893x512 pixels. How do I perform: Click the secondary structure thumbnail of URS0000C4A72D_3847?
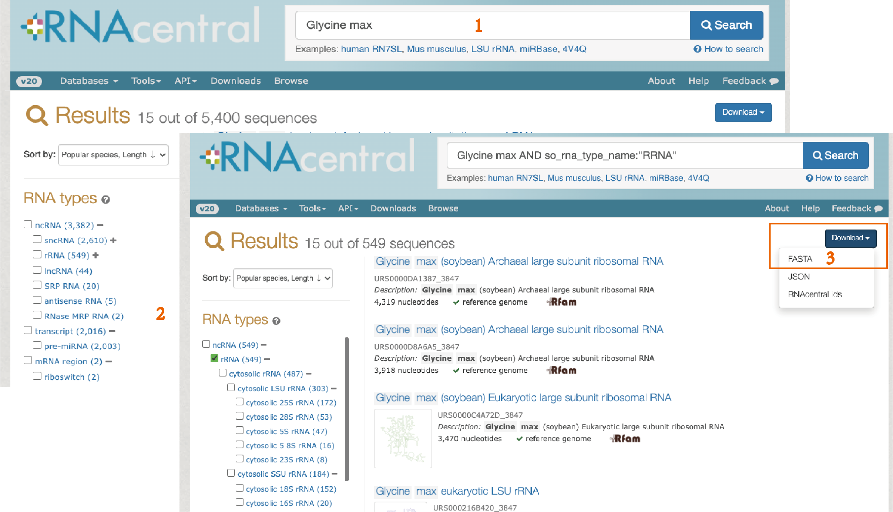coord(403,439)
